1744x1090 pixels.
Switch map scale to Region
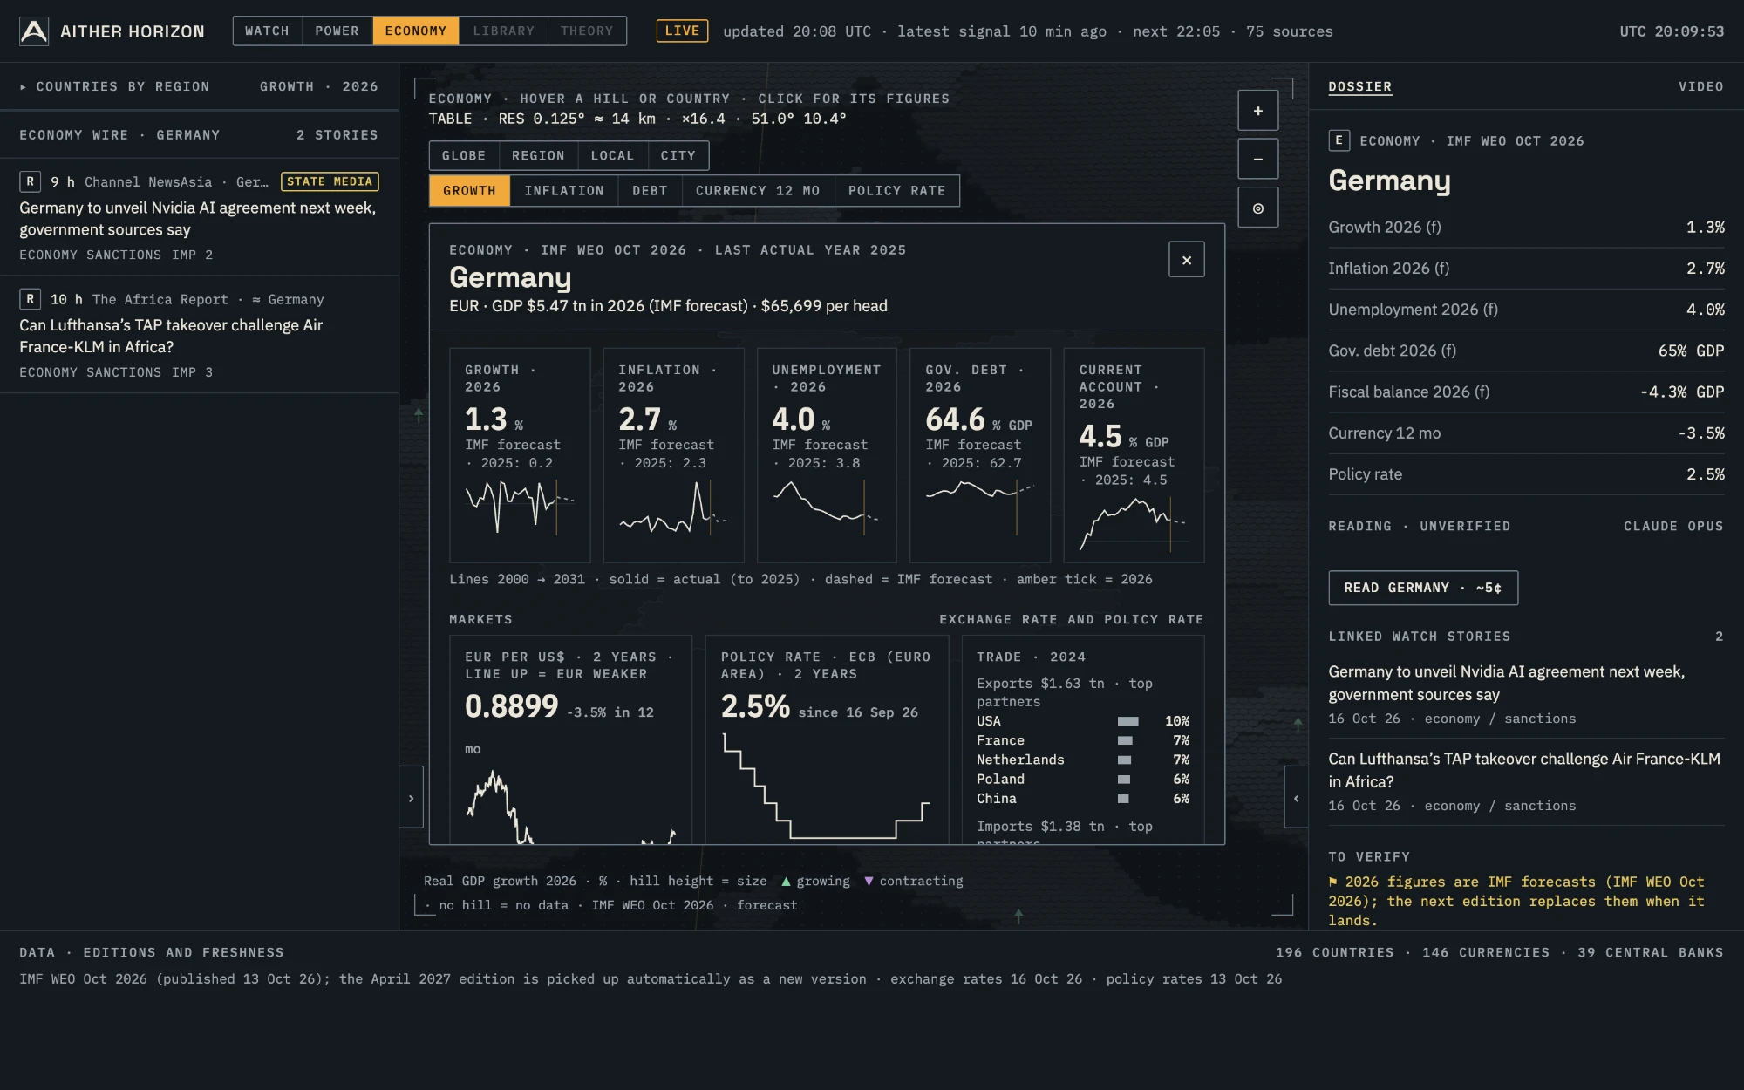(539, 155)
